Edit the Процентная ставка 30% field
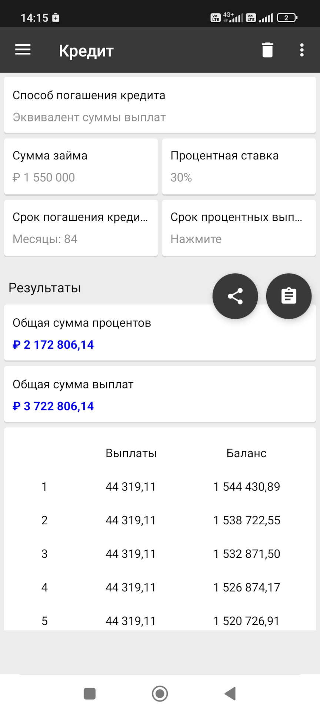320x713 pixels. [x=239, y=166]
